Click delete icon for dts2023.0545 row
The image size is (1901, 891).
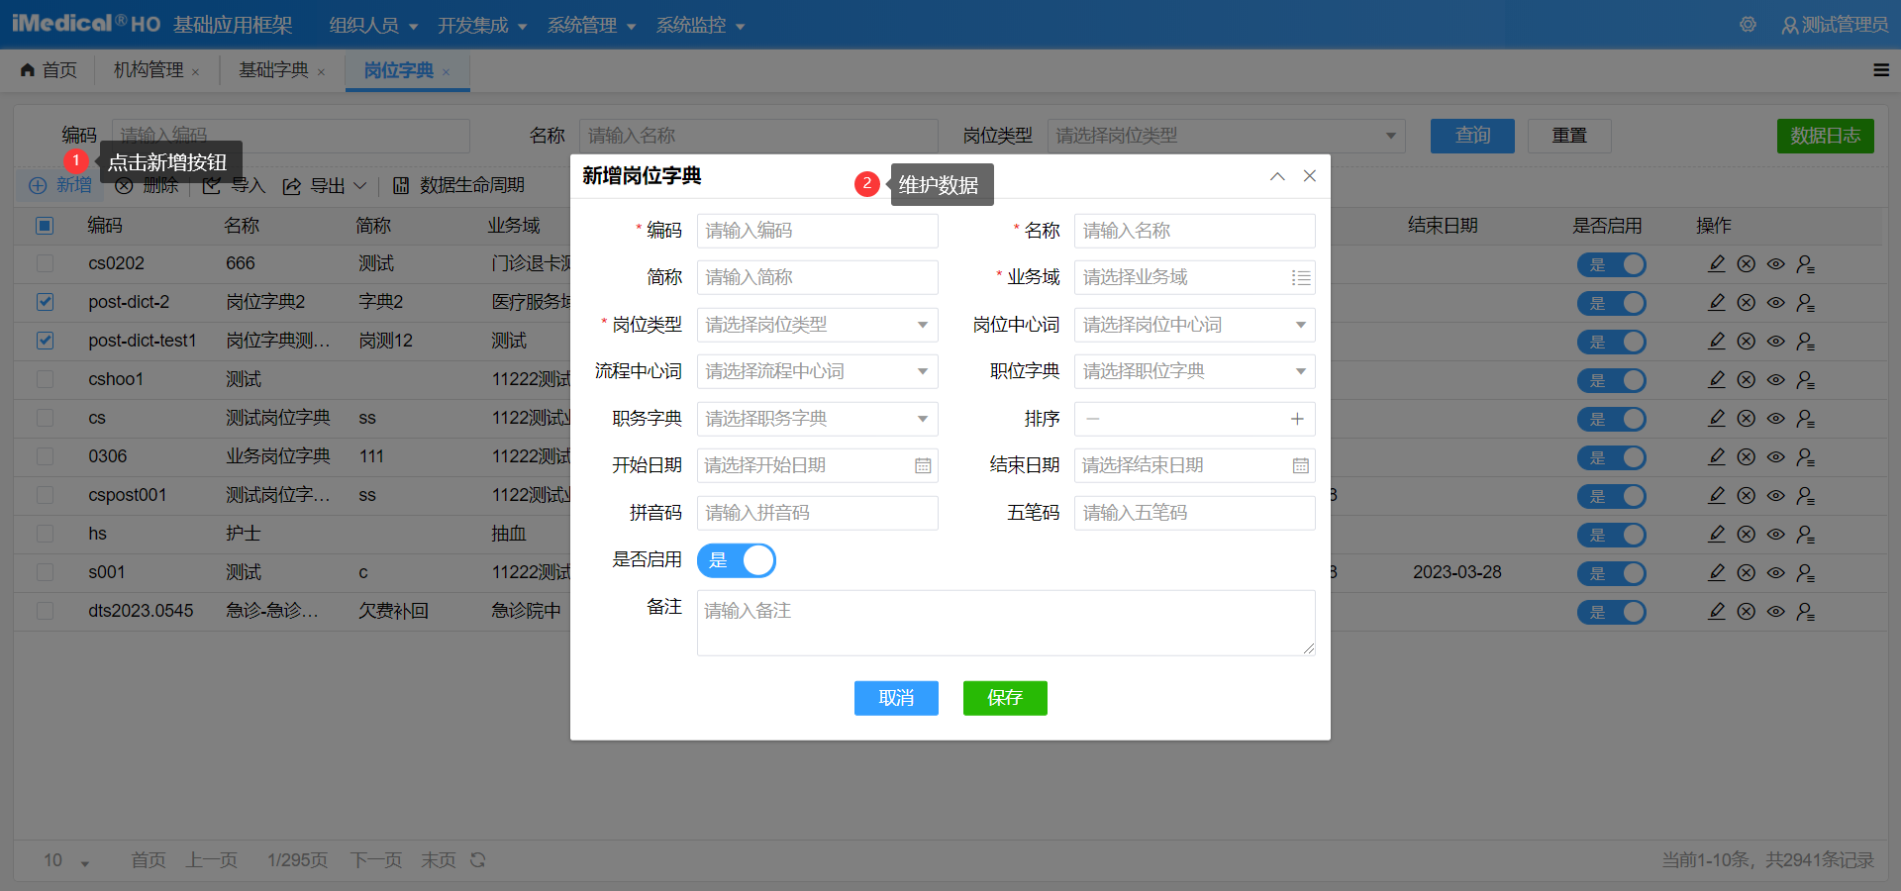(x=1747, y=612)
